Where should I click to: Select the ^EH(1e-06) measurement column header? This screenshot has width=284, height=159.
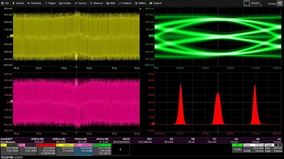[102, 139]
